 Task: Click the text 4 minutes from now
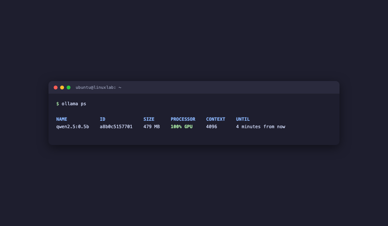pyautogui.click(x=261, y=127)
